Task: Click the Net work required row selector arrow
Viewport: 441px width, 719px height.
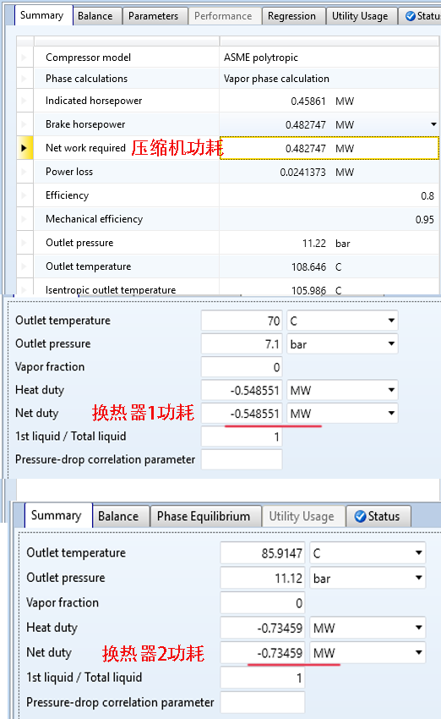Action: (24, 148)
